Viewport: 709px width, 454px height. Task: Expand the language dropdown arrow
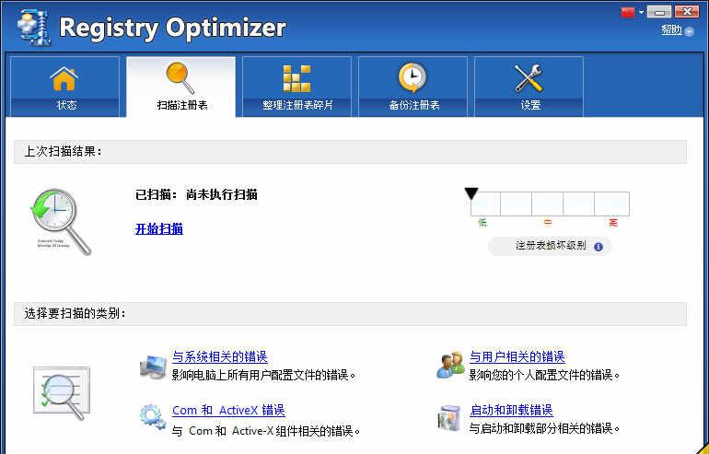(x=641, y=13)
